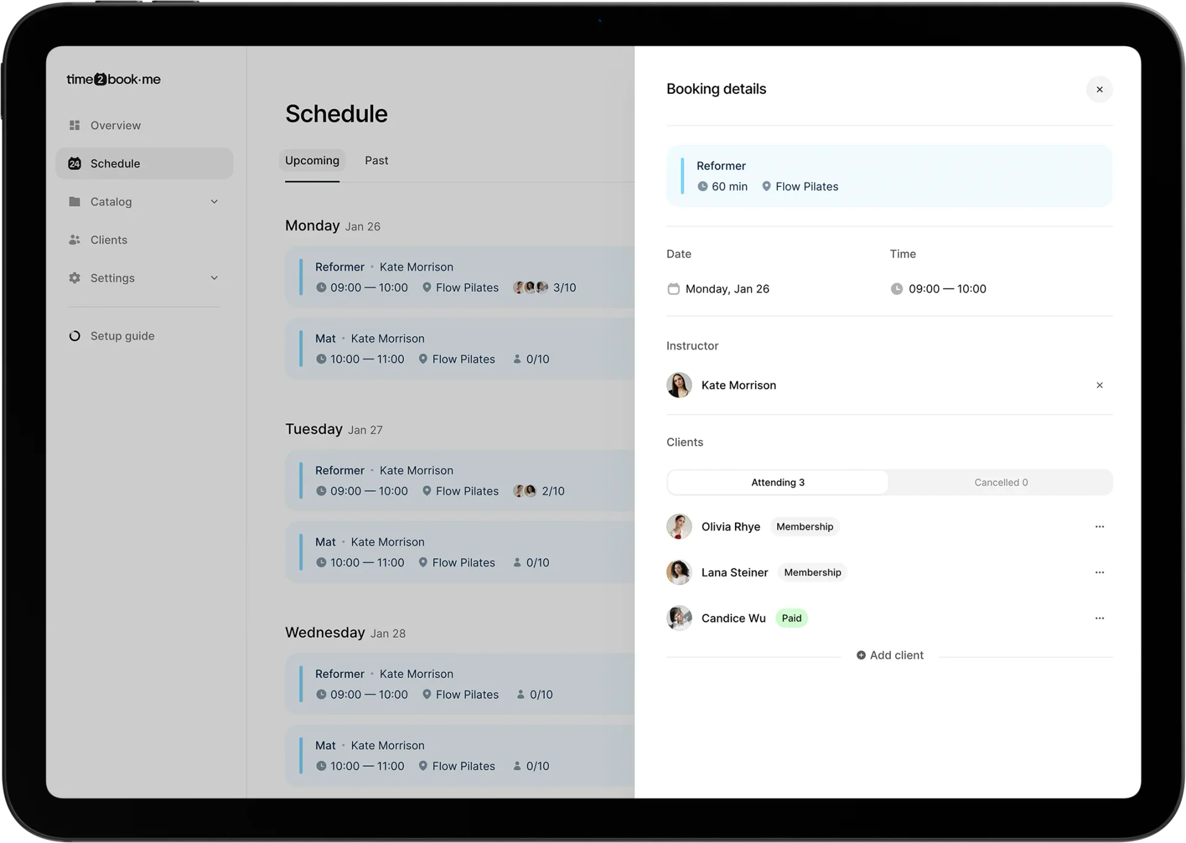Click the calendar icon beside Monday, Jan 26
The width and height of the screenshot is (1186, 843).
point(674,288)
